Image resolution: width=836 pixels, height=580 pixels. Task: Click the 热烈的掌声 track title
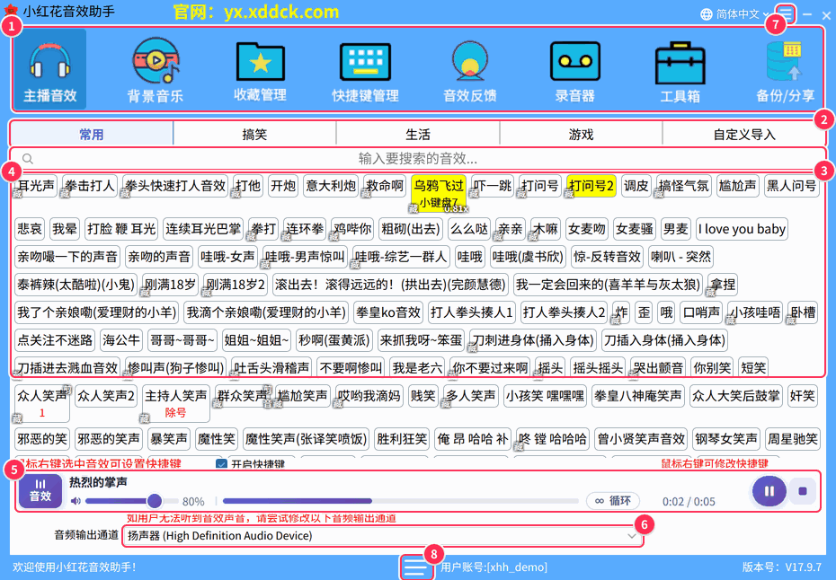click(98, 482)
